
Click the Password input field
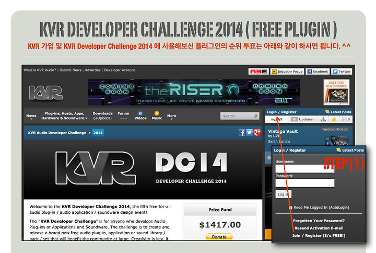pos(305,183)
